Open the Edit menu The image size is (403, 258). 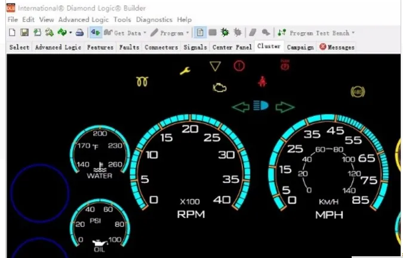[28, 20]
